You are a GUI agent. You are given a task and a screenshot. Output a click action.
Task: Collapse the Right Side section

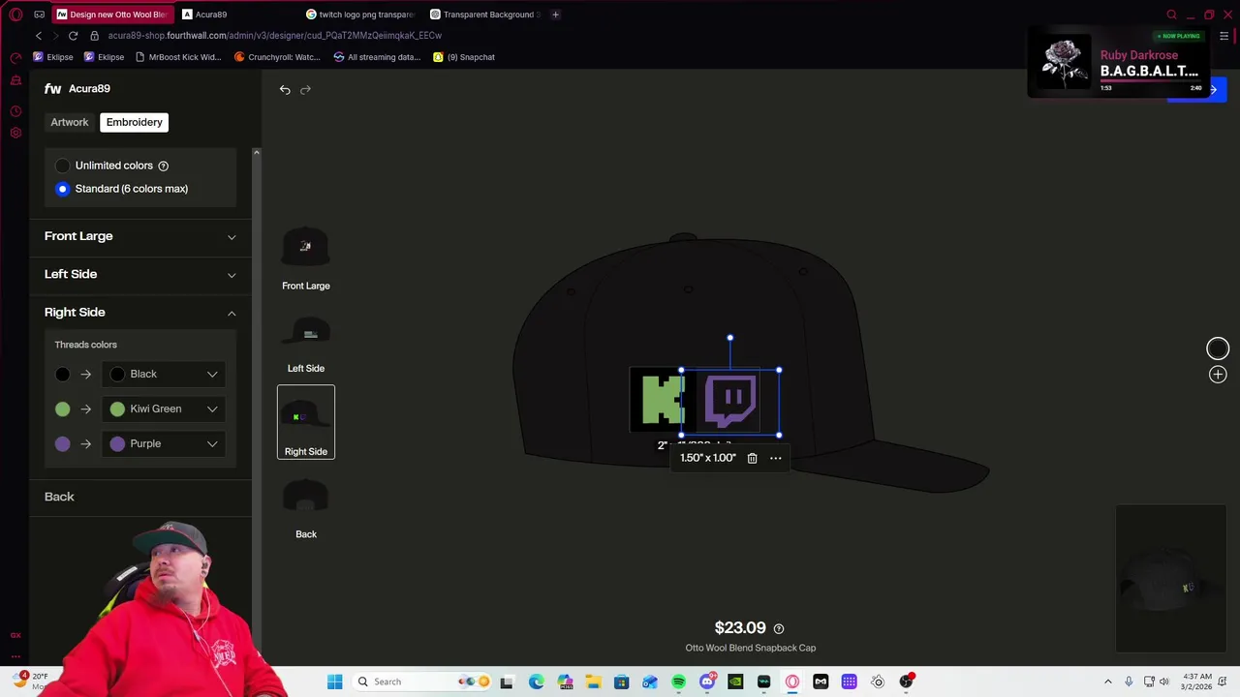(x=140, y=312)
